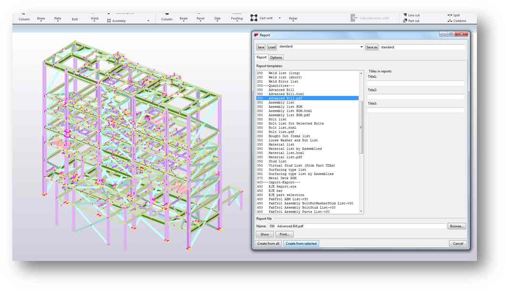Choose Assembly list BOM.html in the list
The width and height of the screenshot is (505, 289).
click(290, 111)
